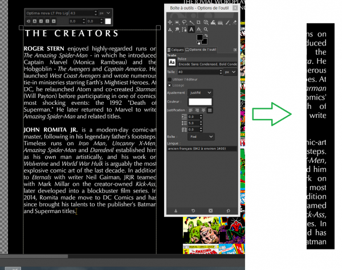The width and height of the screenshot is (342, 270).
Task: Select the Zoom magnifier tool
Action: pyautogui.click(x=206, y=29)
